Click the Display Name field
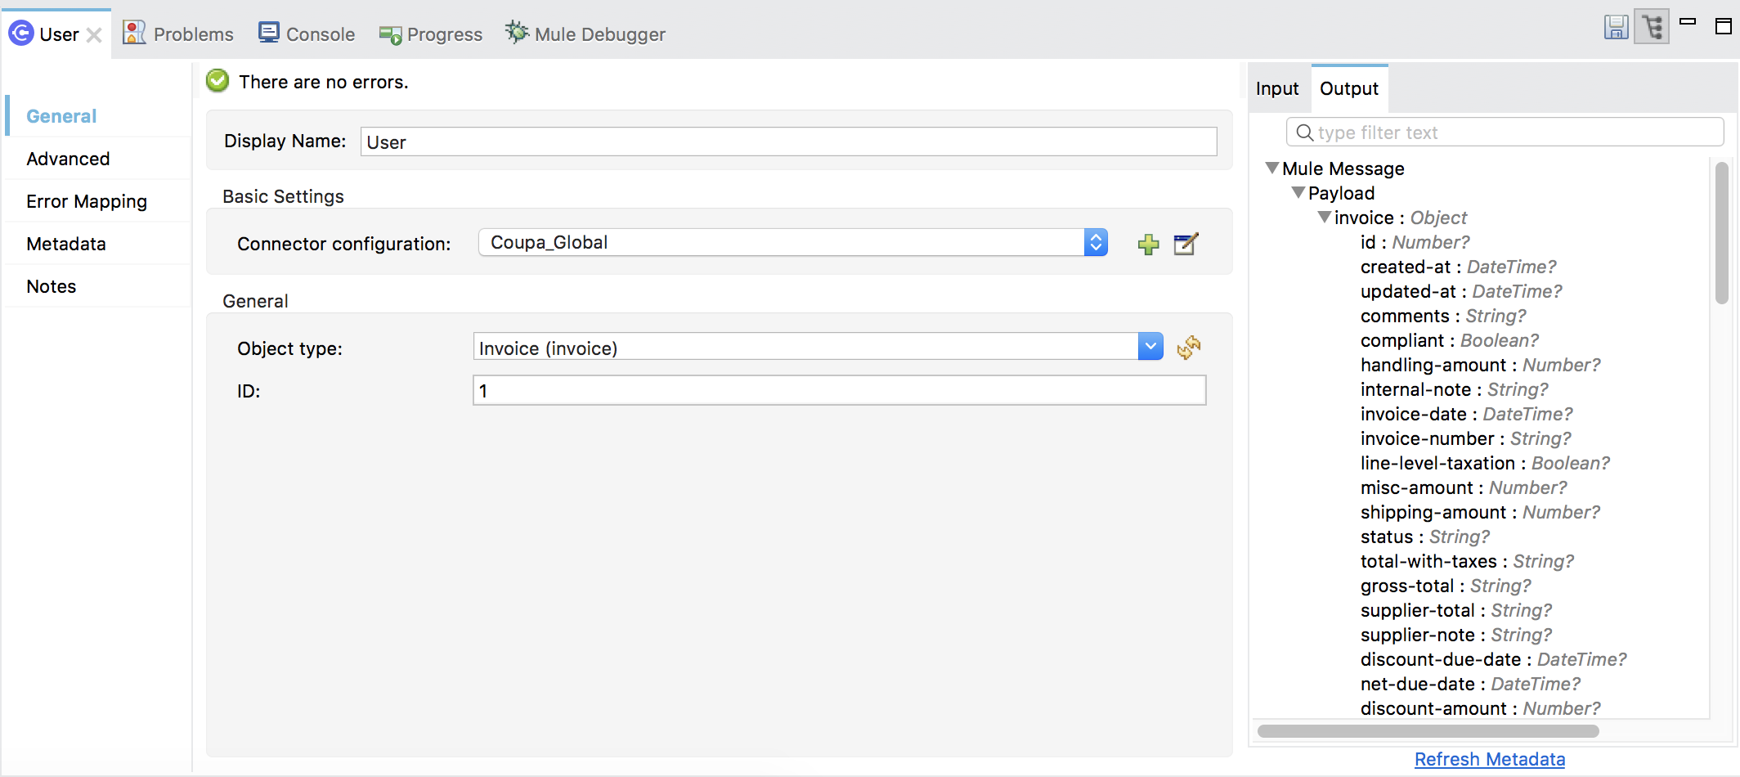This screenshot has width=1740, height=777. pyautogui.click(x=788, y=141)
